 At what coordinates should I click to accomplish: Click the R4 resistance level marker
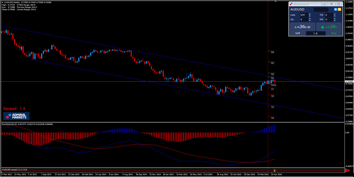pyautogui.click(x=273, y=52)
